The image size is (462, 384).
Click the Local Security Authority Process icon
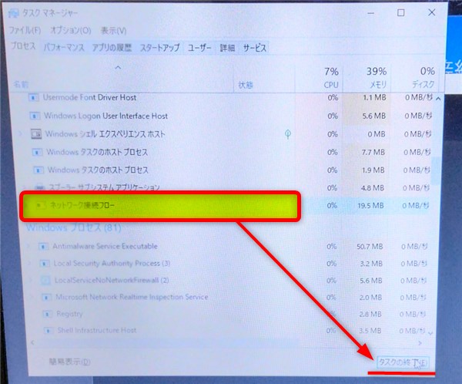[45, 263]
